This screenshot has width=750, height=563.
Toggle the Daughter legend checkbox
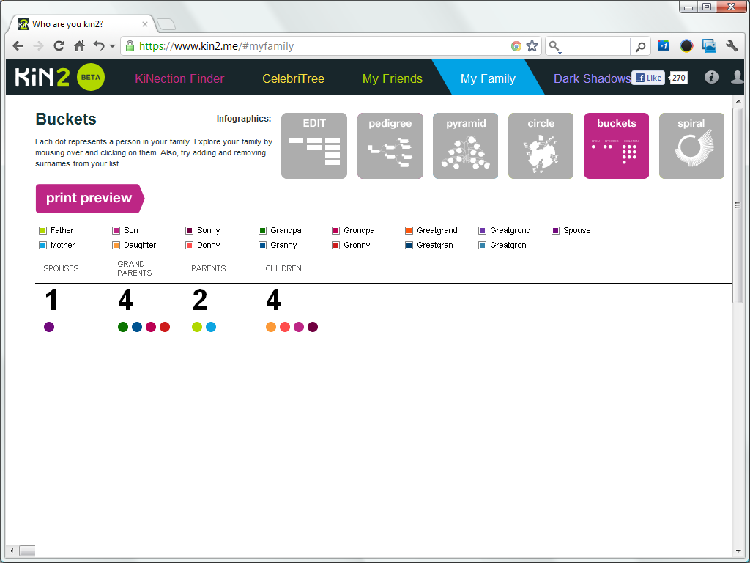point(116,246)
